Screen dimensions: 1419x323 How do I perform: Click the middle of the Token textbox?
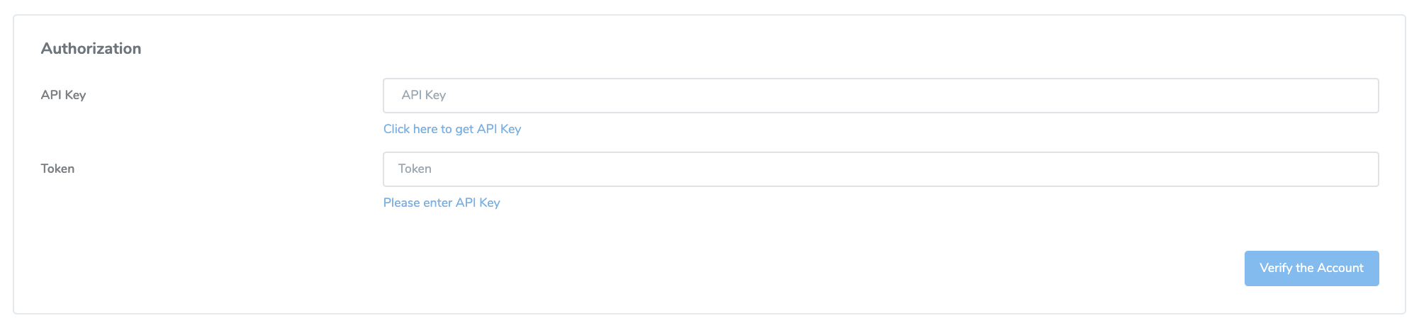coord(881,169)
